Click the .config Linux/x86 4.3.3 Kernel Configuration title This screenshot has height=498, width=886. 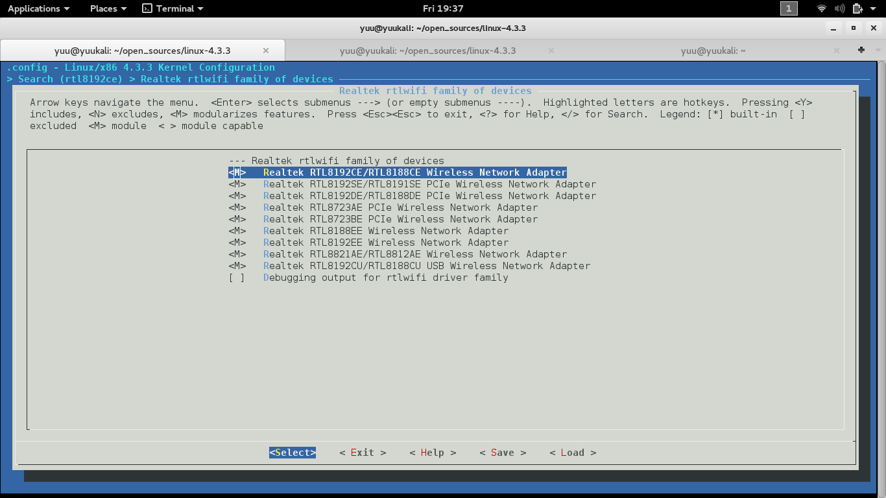point(141,67)
